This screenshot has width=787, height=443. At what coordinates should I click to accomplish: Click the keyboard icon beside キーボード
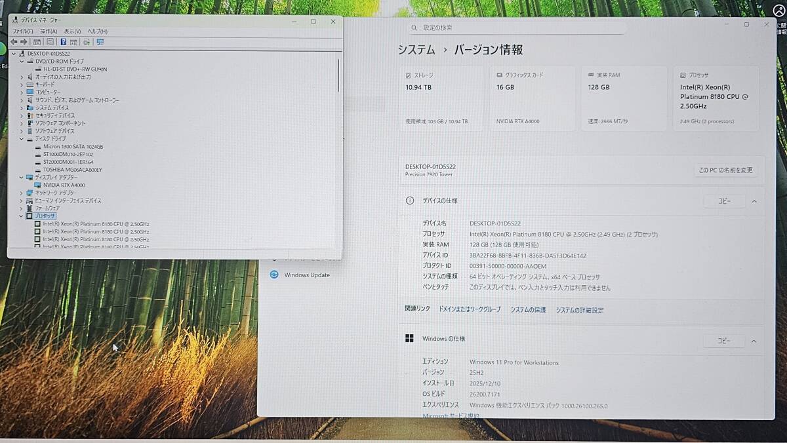pos(30,85)
